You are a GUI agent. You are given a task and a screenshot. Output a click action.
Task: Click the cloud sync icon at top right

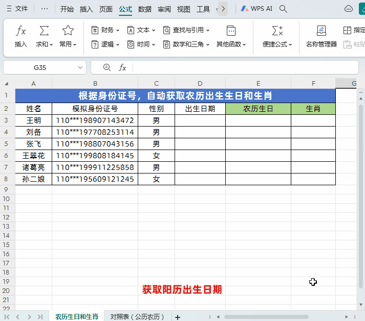(349, 9)
